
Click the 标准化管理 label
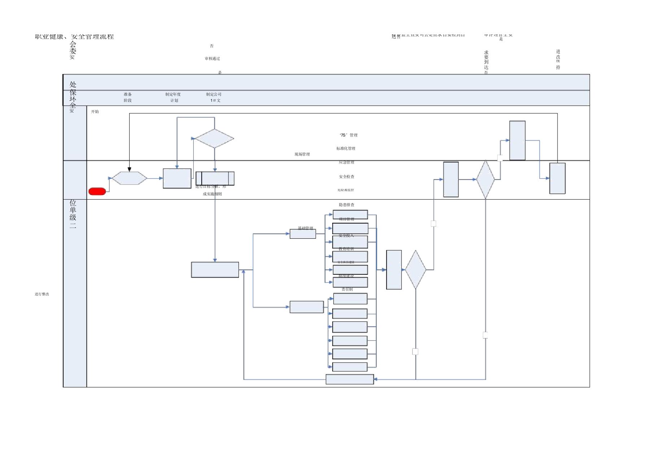[x=346, y=148]
